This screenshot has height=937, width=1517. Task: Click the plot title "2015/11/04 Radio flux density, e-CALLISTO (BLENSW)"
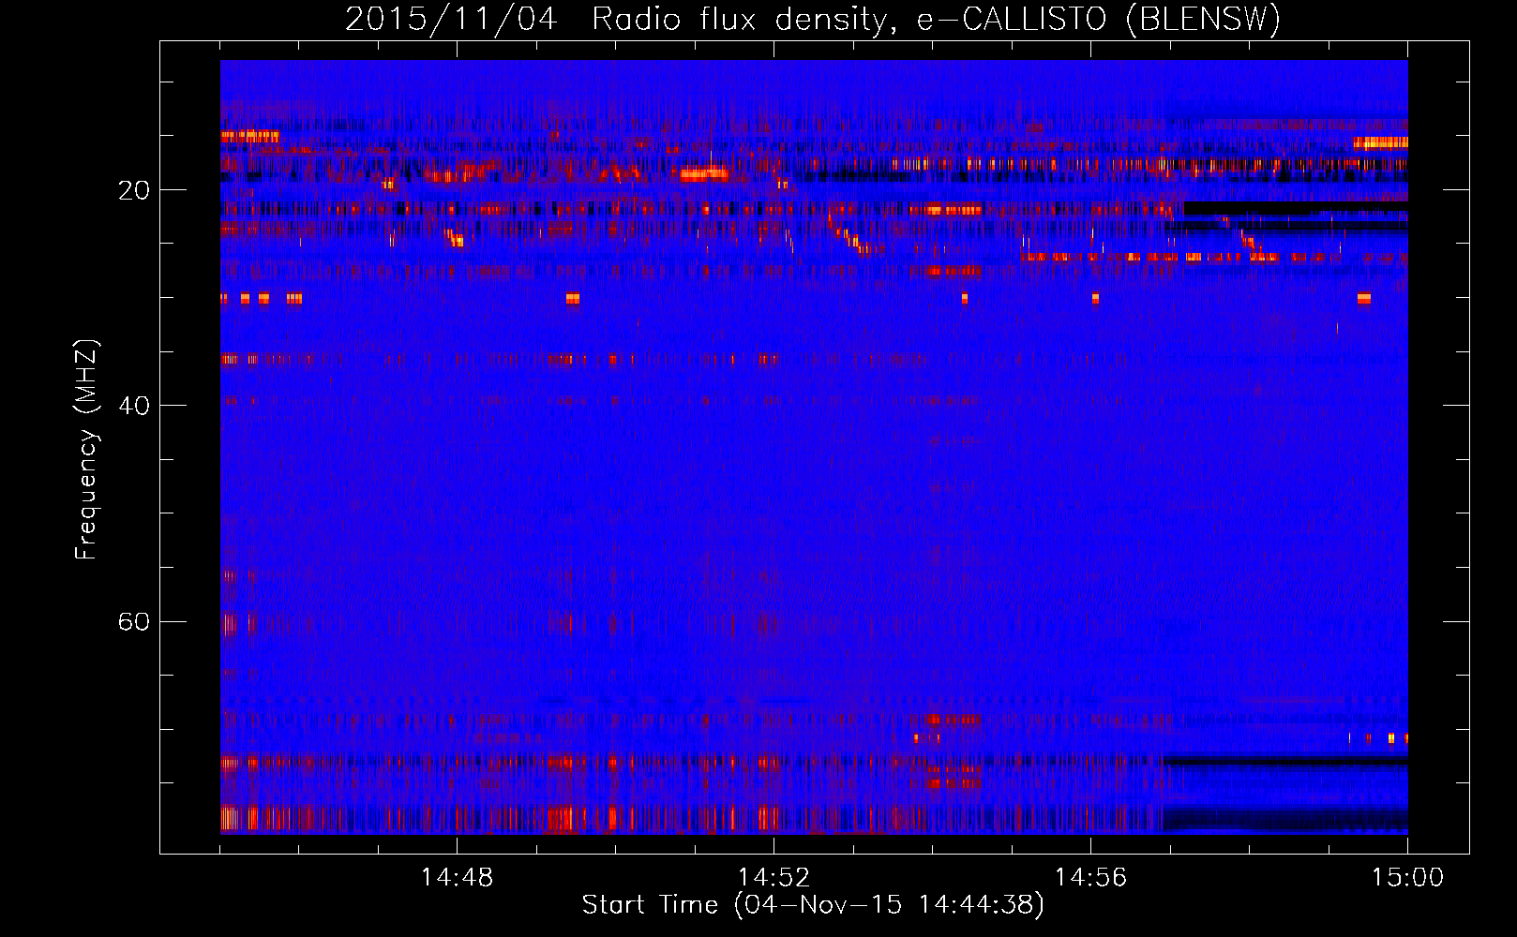(x=812, y=20)
